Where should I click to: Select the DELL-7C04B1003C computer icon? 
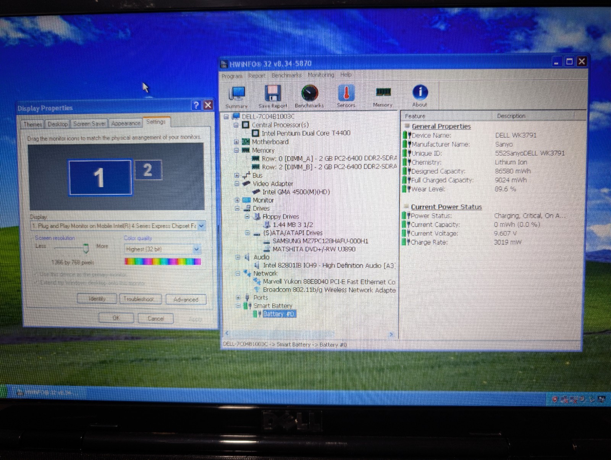coord(236,117)
